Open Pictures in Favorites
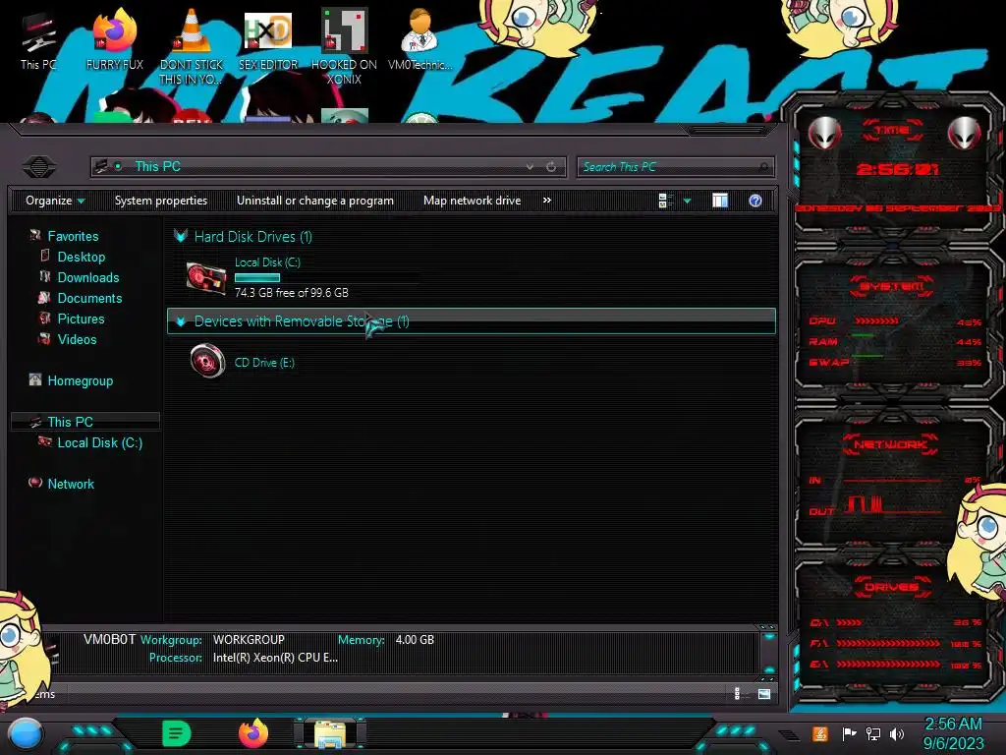Viewport: 1006px width, 755px height. (x=81, y=319)
